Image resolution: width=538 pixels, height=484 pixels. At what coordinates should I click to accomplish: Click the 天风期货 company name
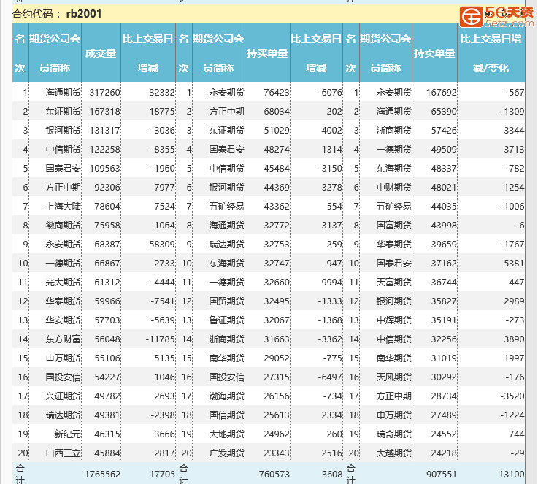coord(394,377)
